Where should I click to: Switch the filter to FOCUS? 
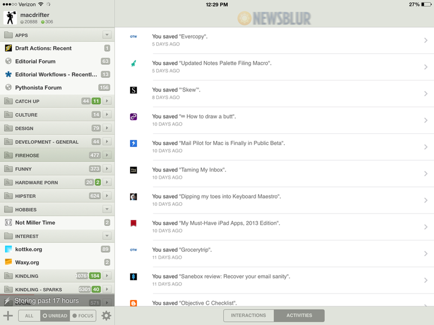83,316
